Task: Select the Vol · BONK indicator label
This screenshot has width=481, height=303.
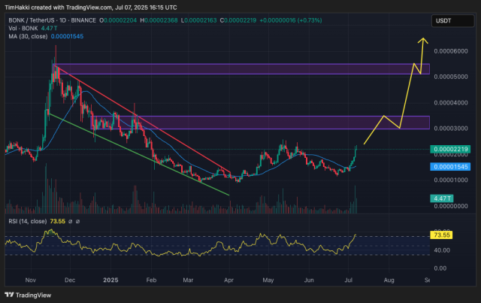Action: pyautogui.click(x=23, y=29)
